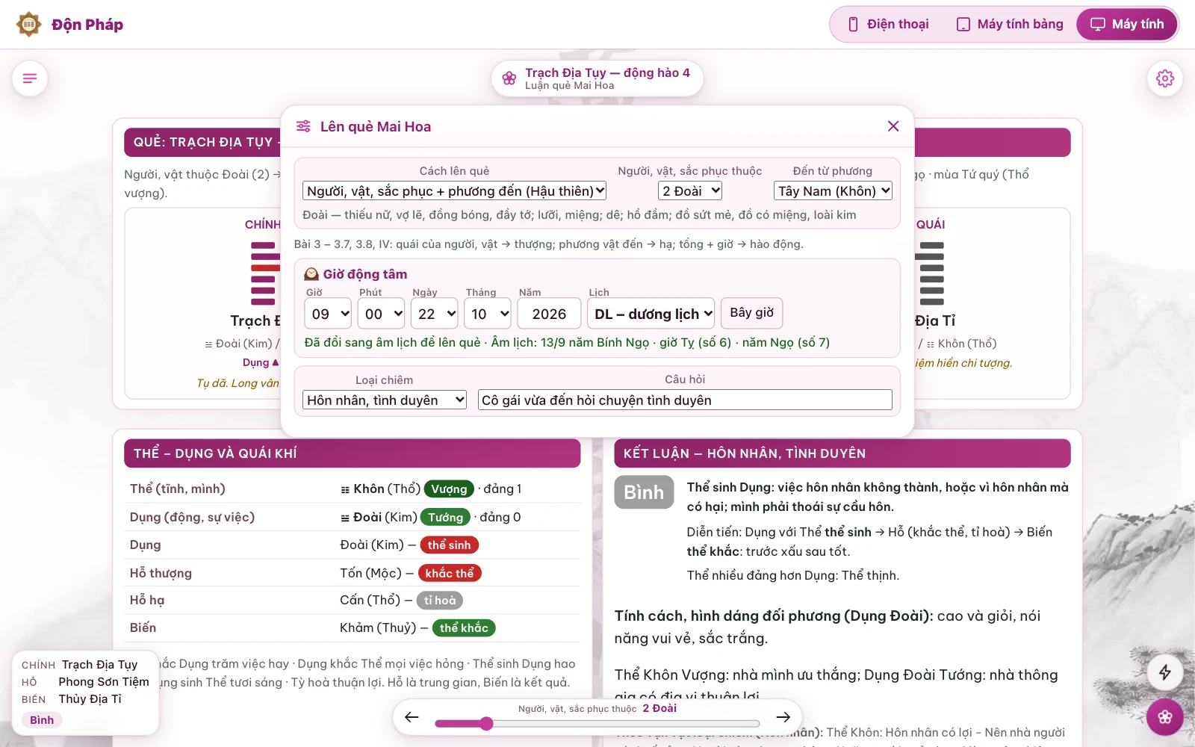Switch to Điện thoại view
The image size is (1195, 747).
(x=889, y=25)
